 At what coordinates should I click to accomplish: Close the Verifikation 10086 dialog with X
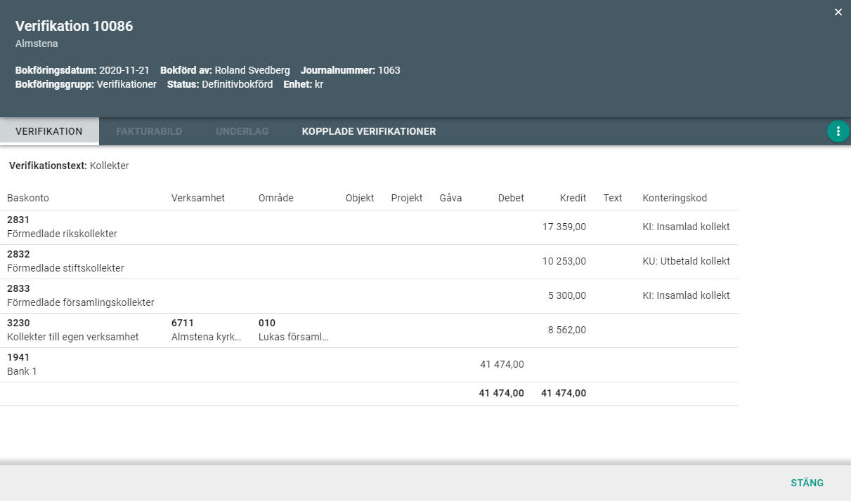coord(838,12)
